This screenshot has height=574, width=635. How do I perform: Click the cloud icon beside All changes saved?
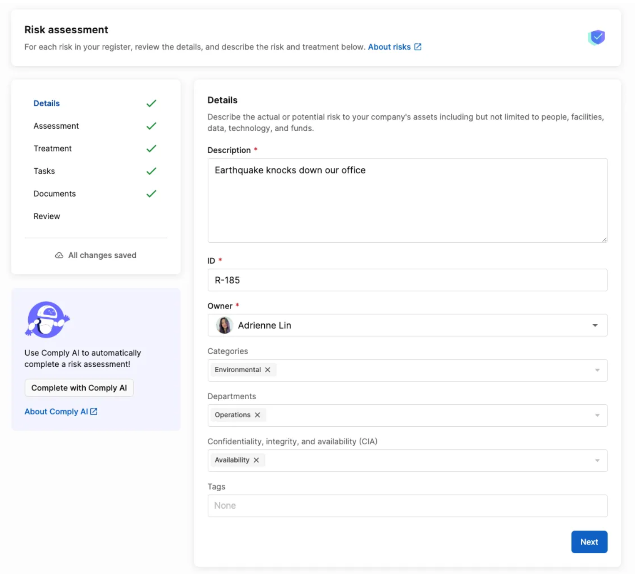59,255
